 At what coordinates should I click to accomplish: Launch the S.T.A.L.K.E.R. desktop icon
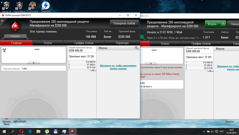click(33, 7)
